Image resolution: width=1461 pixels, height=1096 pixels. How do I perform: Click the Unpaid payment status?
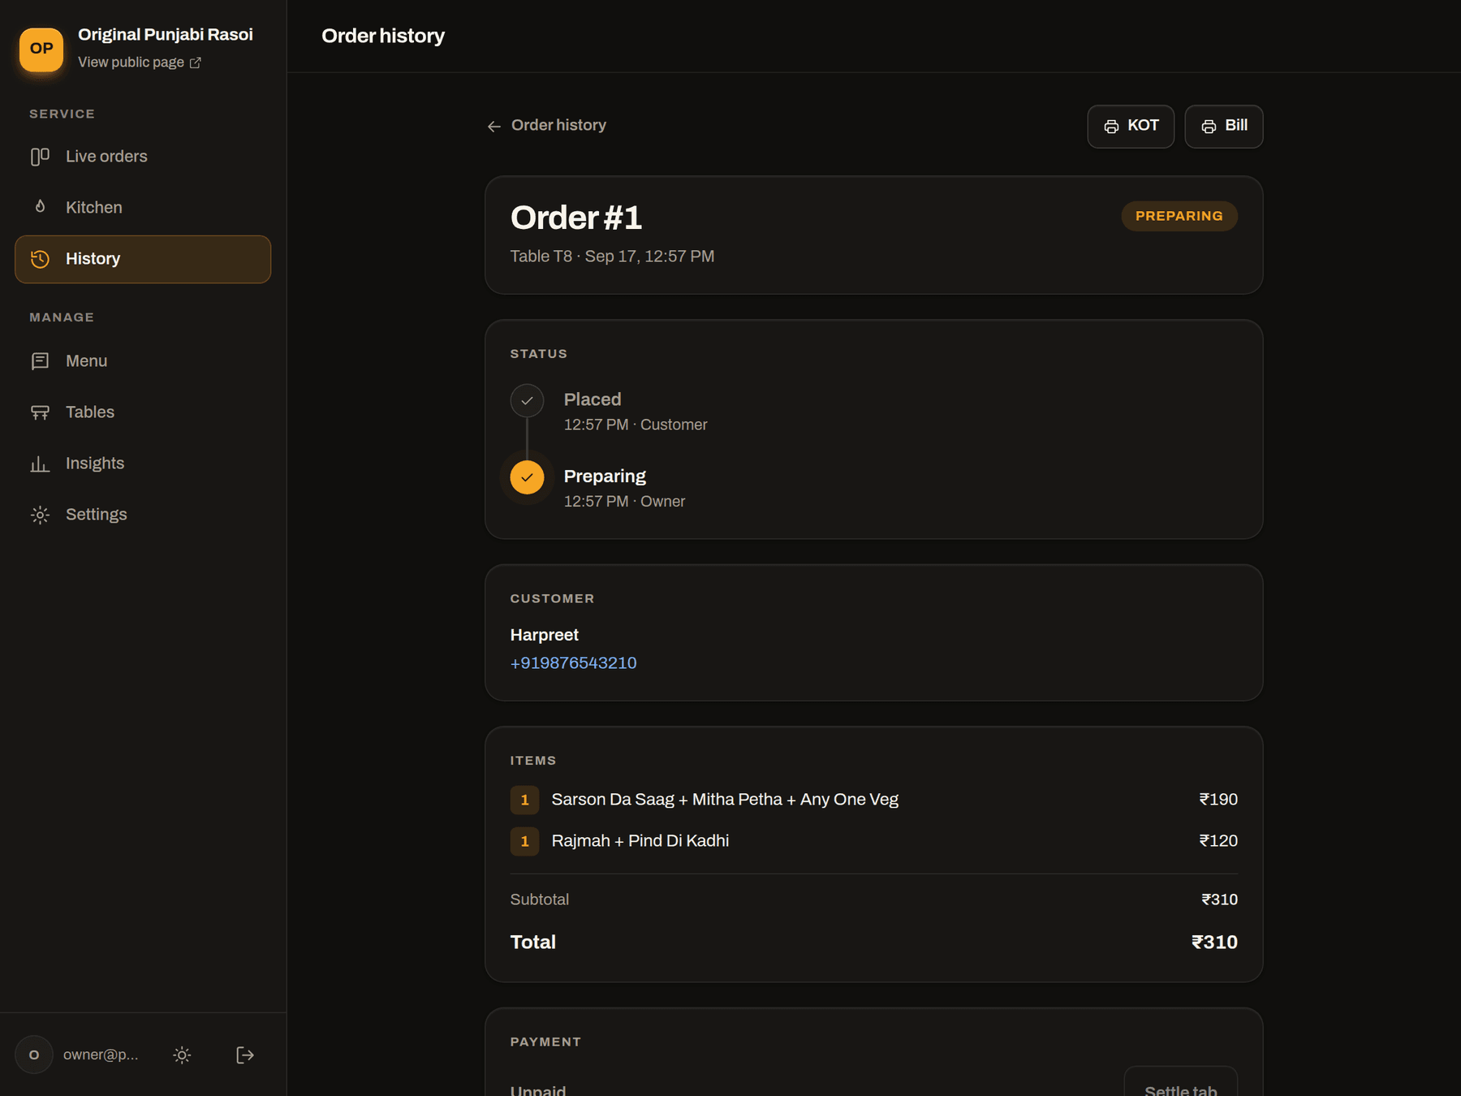pos(538,1090)
